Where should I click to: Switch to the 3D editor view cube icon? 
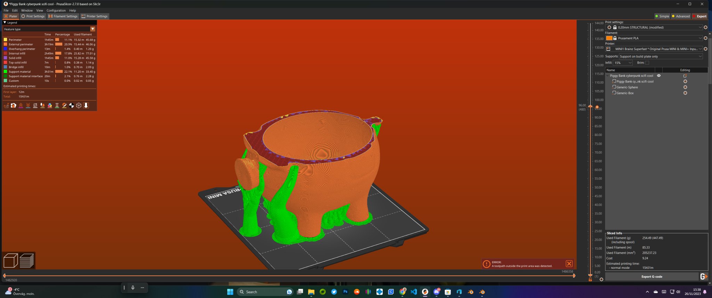point(10,260)
